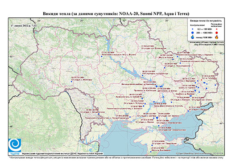Click the date stamp 17 липня 2022
Image resolution: width=232 pixels, height=164 pixels.
(x=24, y=25)
